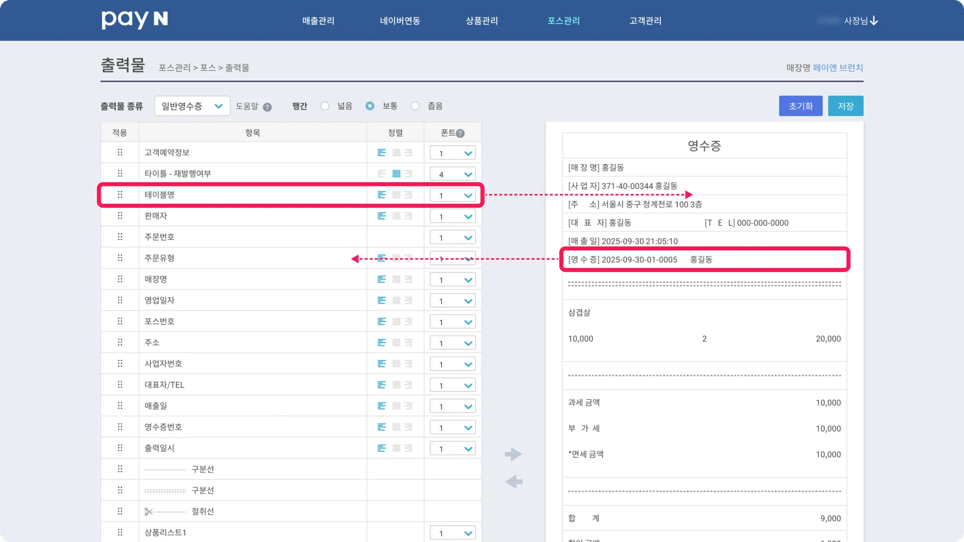Click the right arrow move icon

514,454
